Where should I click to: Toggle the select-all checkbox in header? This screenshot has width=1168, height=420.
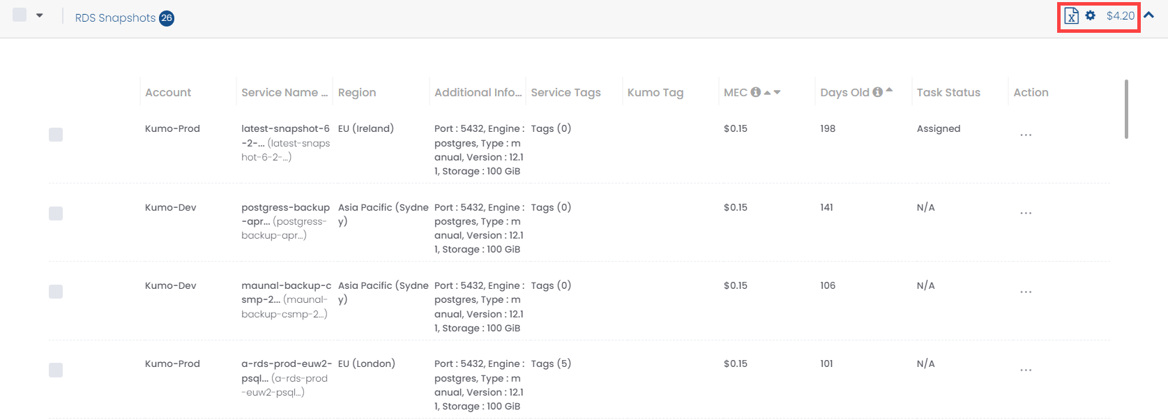(x=20, y=15)
